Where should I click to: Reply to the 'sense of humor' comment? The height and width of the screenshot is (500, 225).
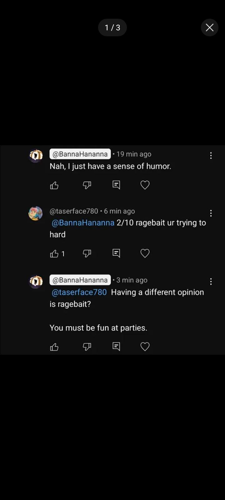(x=116, y=185)
